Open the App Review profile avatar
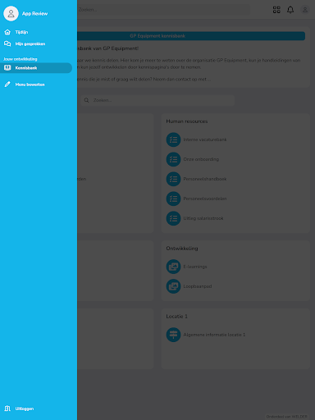Image resolution: width=315 pixels, height=420 pixels. pos(11,13)
